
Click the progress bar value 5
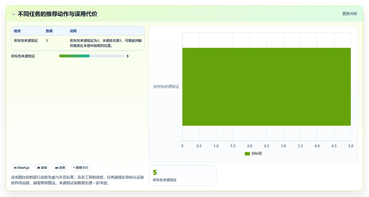coord(127,56)
